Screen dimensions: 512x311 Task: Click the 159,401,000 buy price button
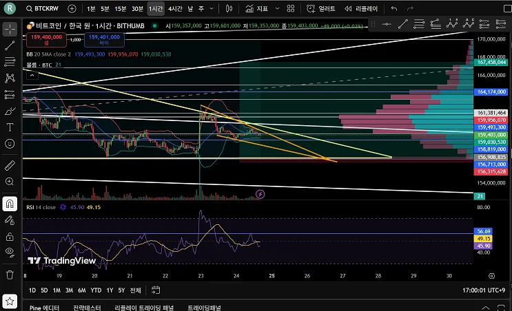point(104,40)
